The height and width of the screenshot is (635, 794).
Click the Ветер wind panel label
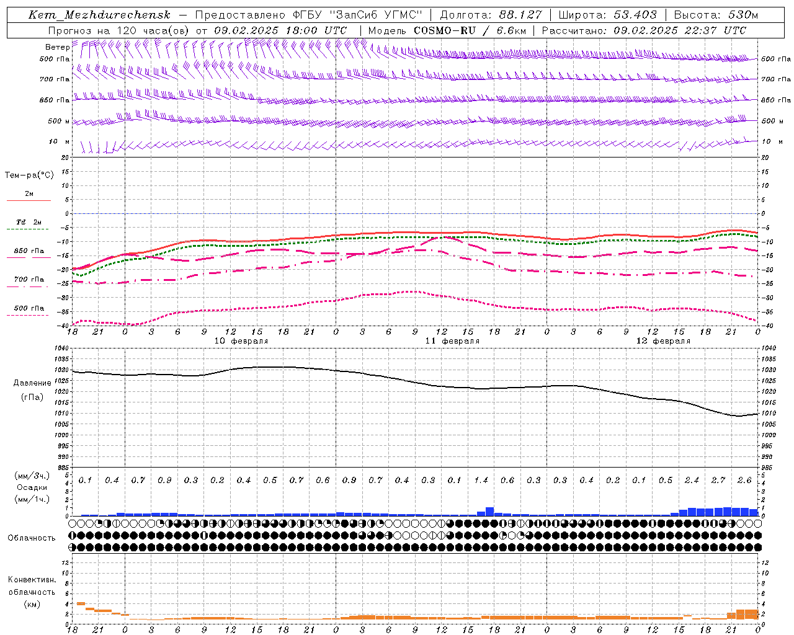pos(57,47)
